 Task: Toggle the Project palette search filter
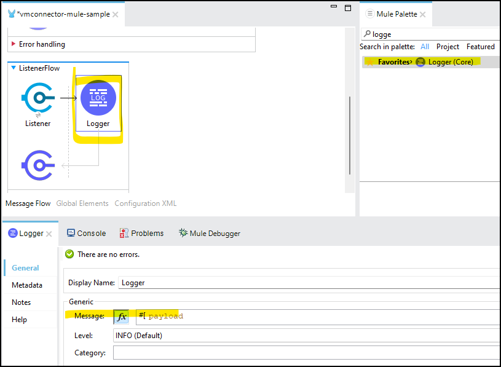click(448, 46)
